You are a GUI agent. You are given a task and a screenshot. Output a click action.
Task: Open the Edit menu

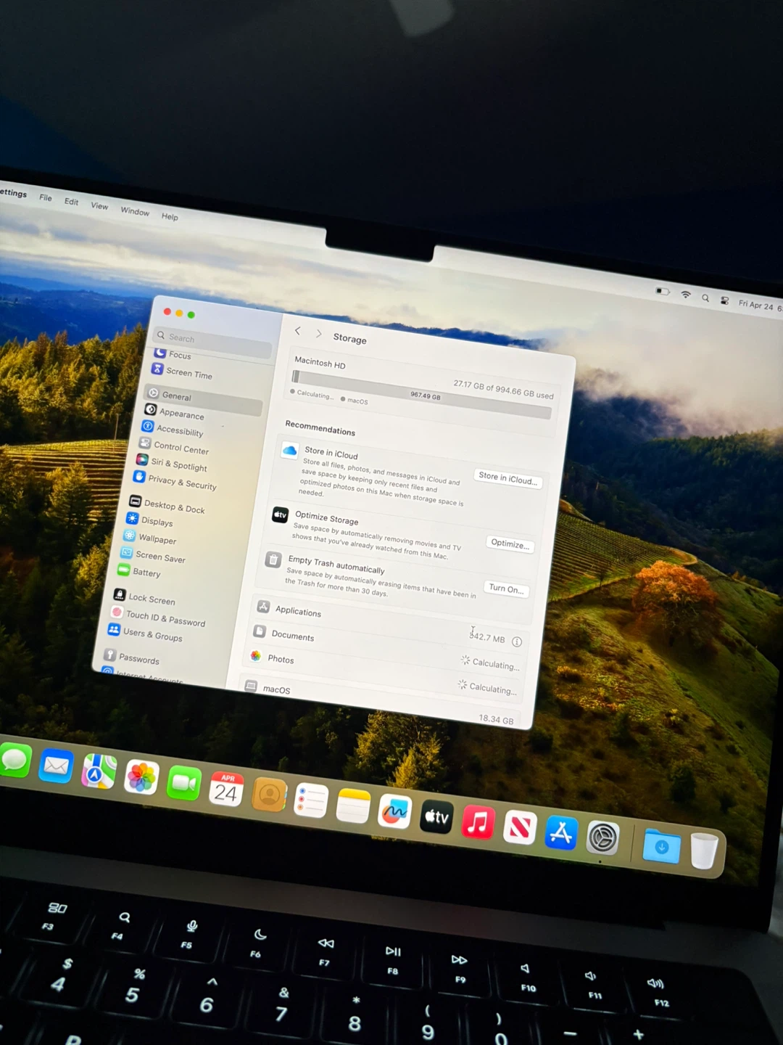coord(71,201)
